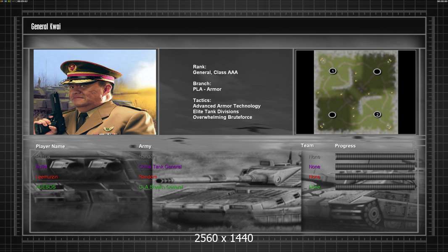Viewport: 448px width, 252px height.
Task: Click the 'Army' column header
Action: click(145, 146)
